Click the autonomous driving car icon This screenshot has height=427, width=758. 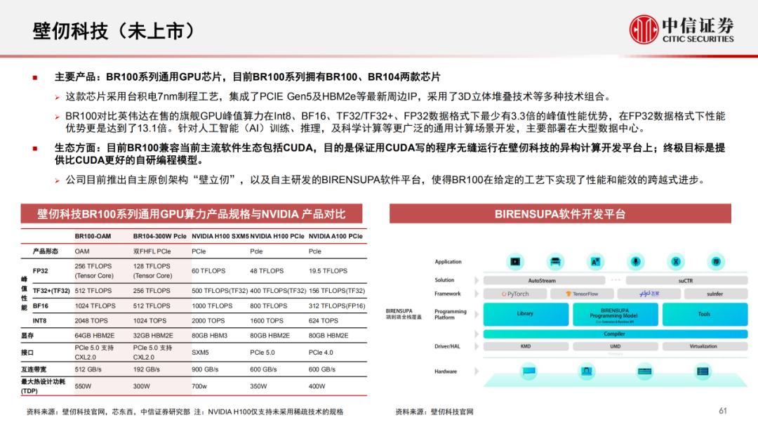556,261
